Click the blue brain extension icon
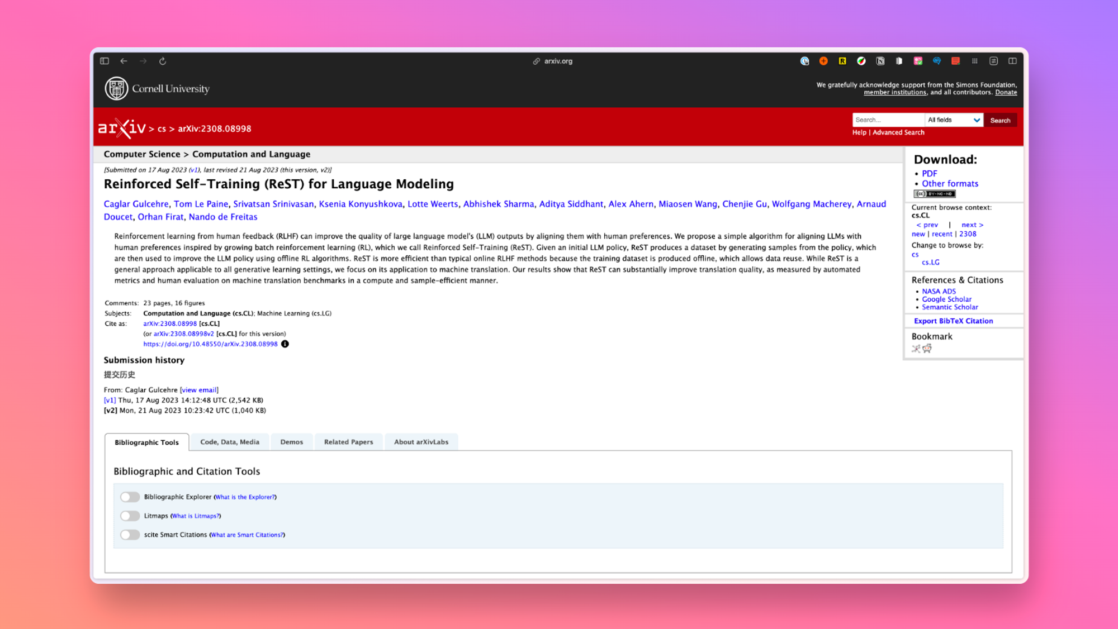 click(937, 61)
